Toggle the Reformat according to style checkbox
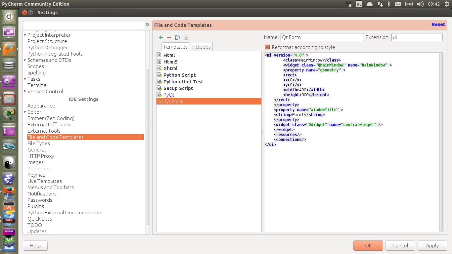Screen dimensions: 452x254 pos(268,47)
